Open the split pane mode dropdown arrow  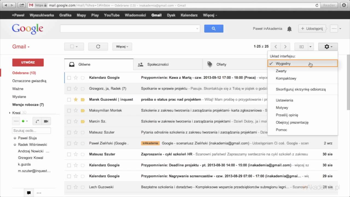pos(311,47)
